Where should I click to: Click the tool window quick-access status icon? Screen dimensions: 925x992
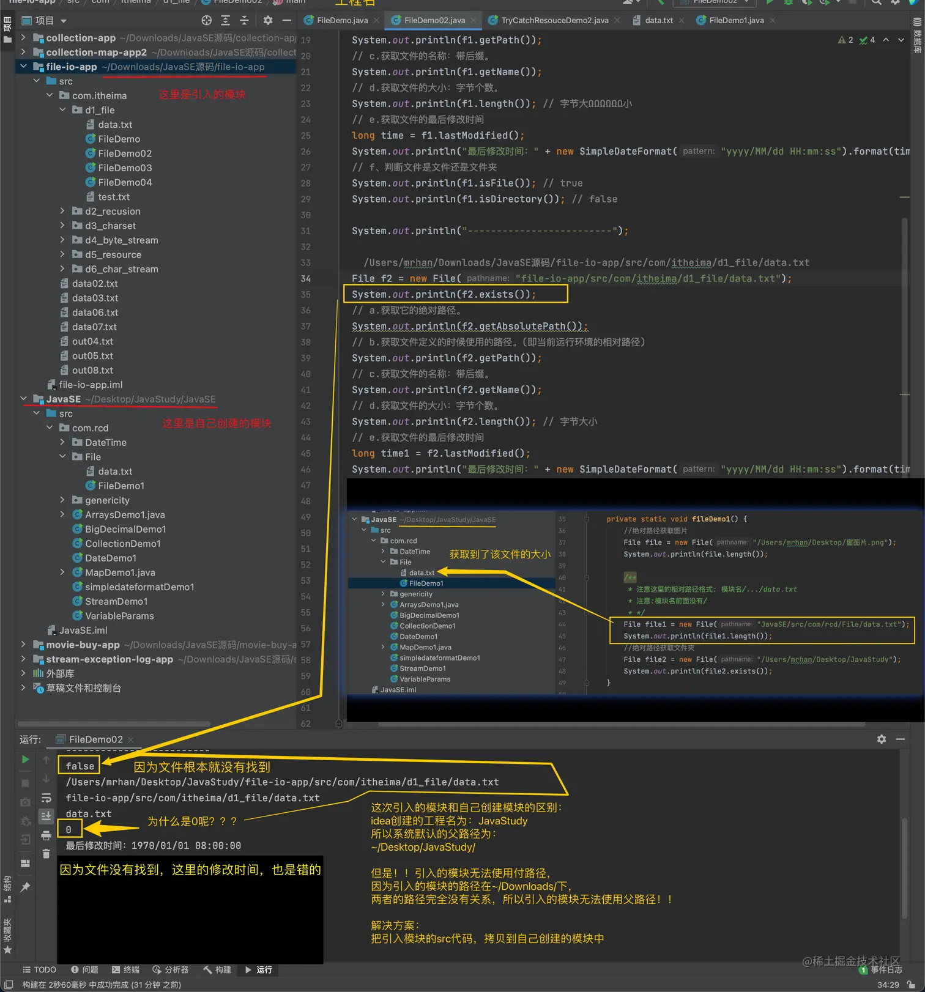tap(9, 984)
